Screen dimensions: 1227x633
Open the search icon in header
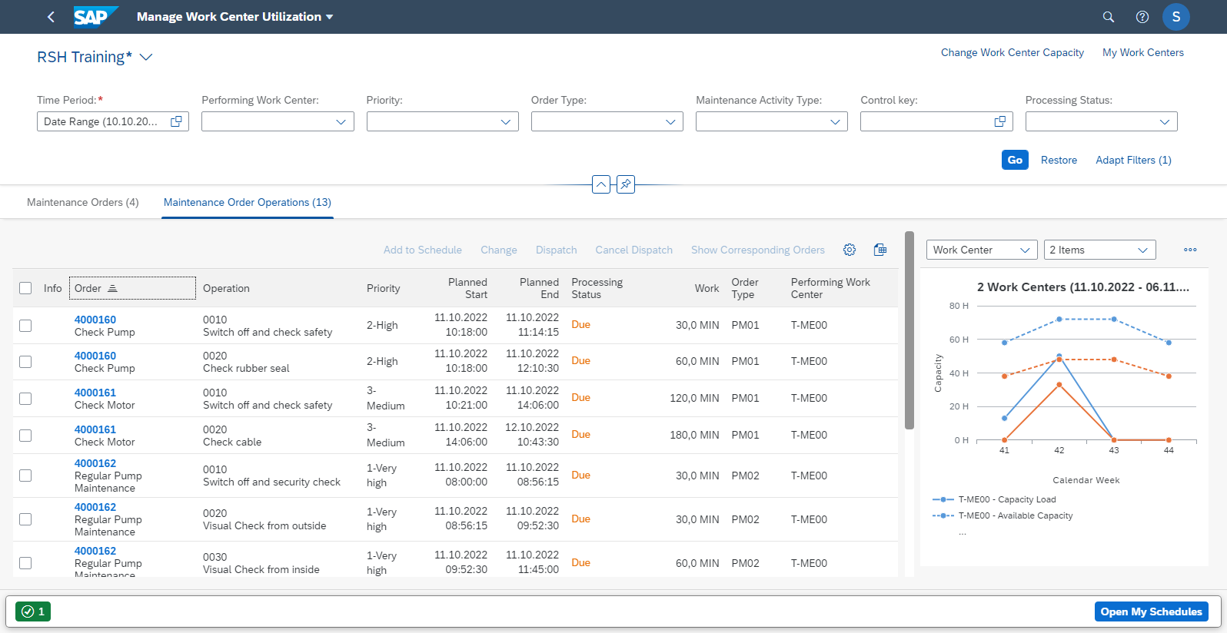point(1108,17)
